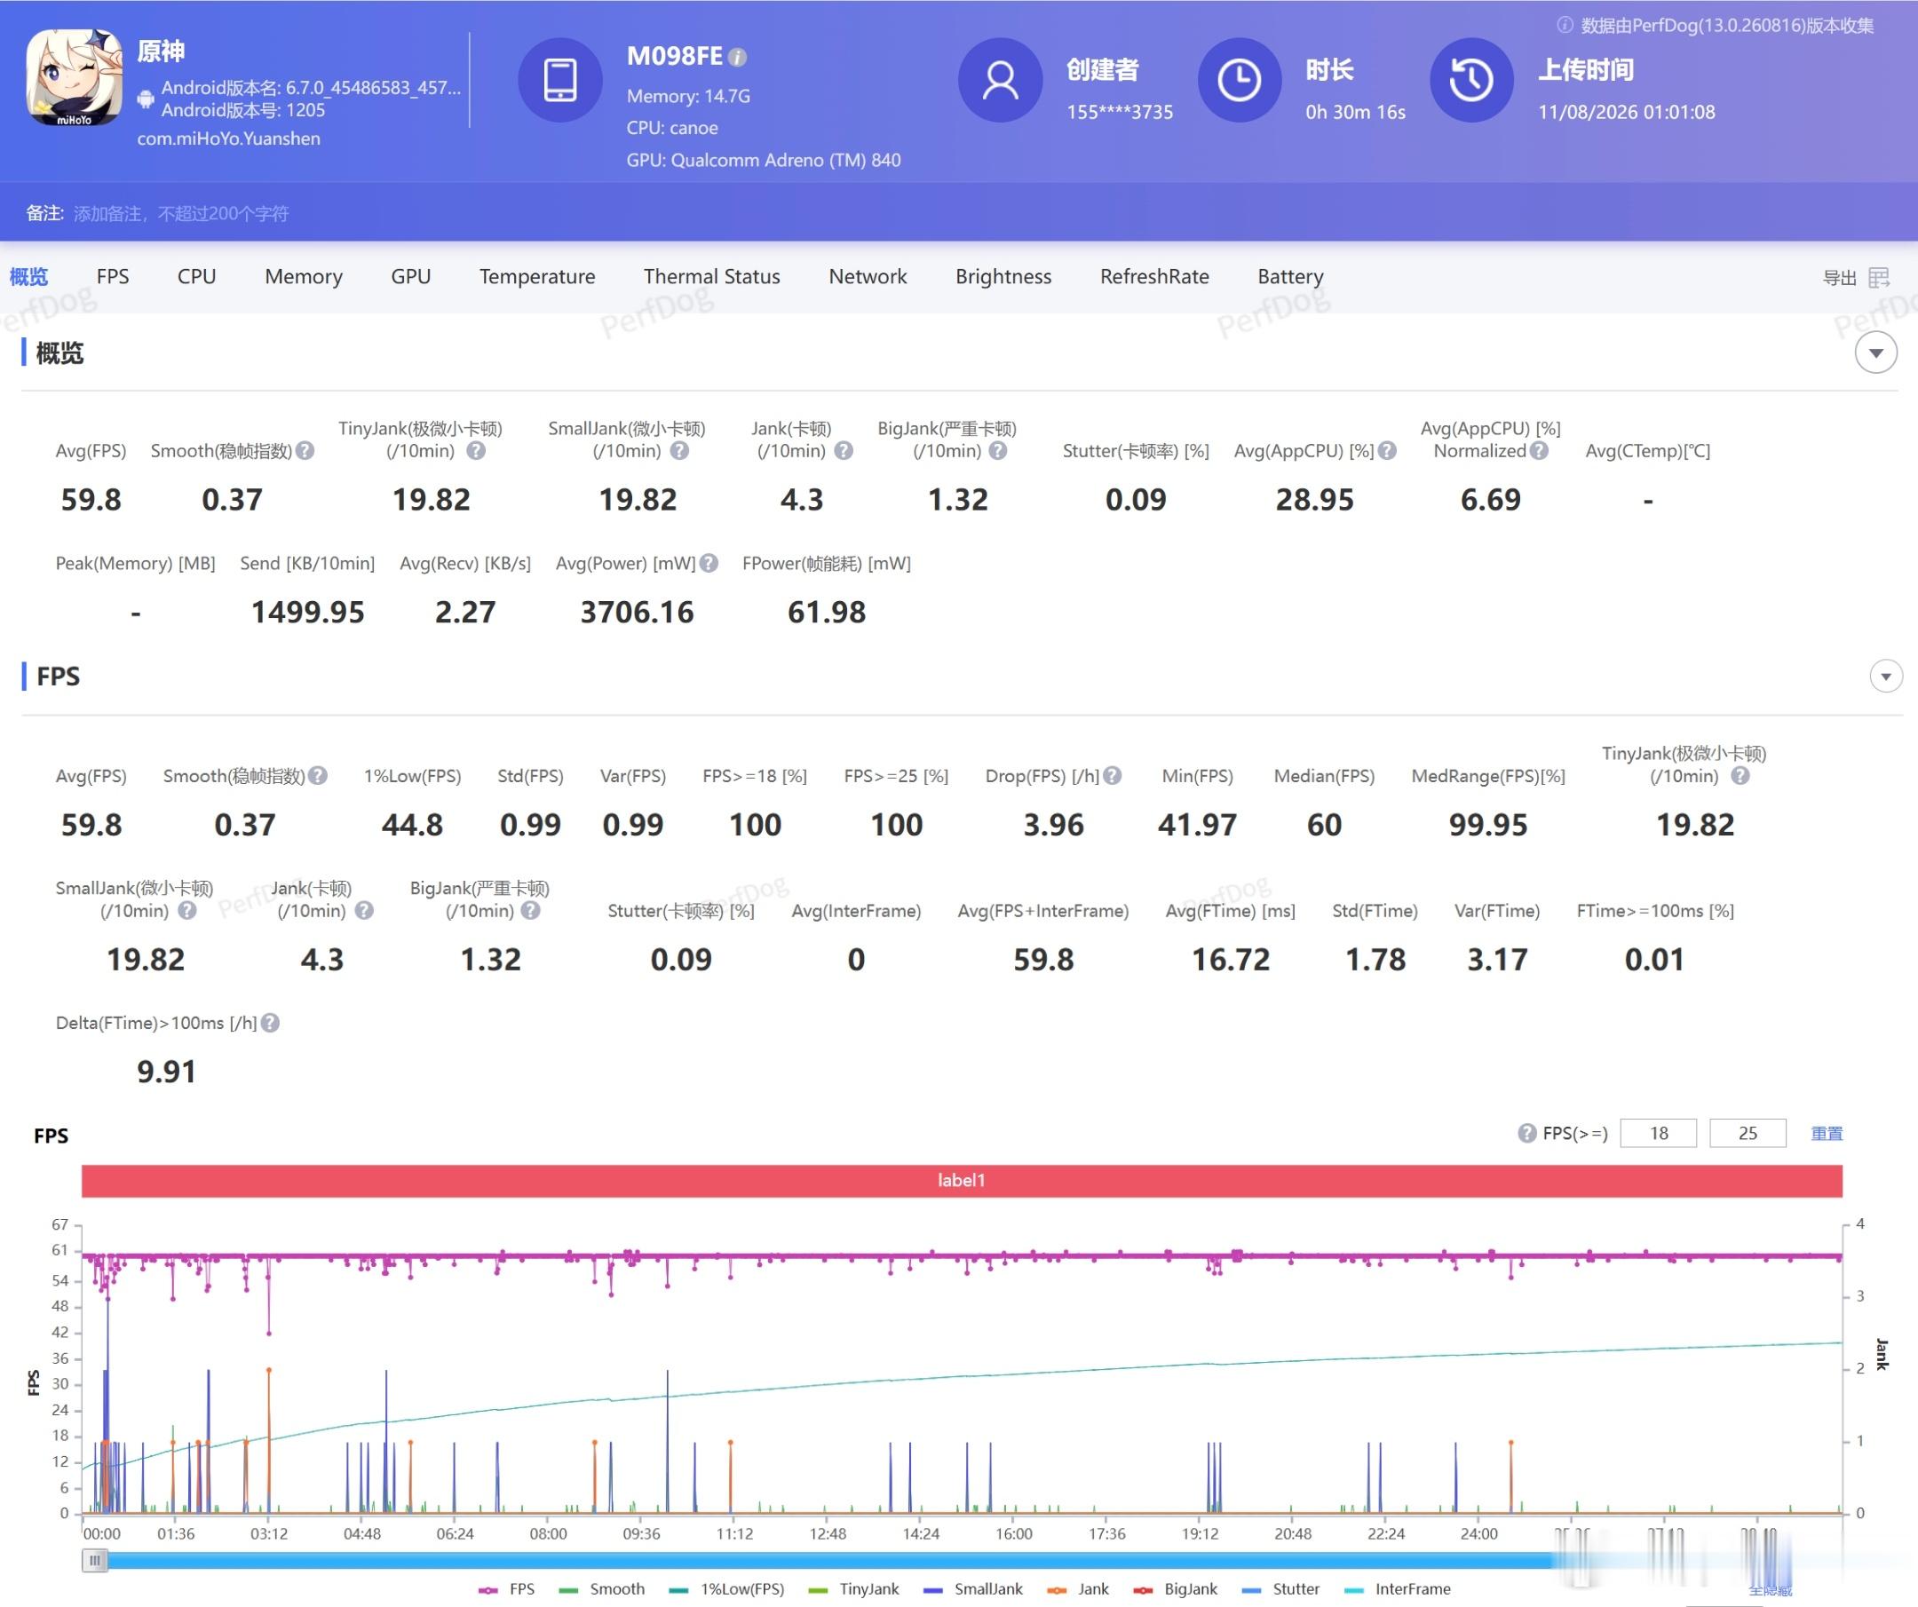Click help icon beside Avg(AppCPU) [%]
The image size is (1918, 1607).
pyautogui.click(x=1387, y=450)
